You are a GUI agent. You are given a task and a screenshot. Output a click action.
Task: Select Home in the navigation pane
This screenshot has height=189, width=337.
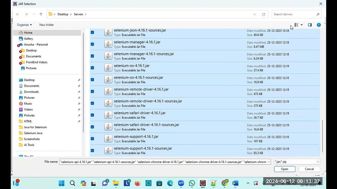click(47, 33)
